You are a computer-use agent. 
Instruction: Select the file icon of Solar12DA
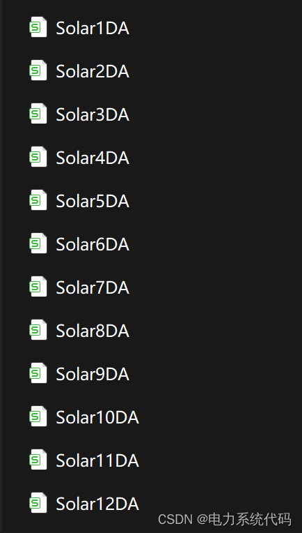[x=38, y=503]
